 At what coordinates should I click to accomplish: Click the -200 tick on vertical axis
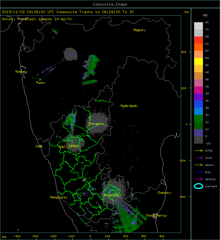182,160
